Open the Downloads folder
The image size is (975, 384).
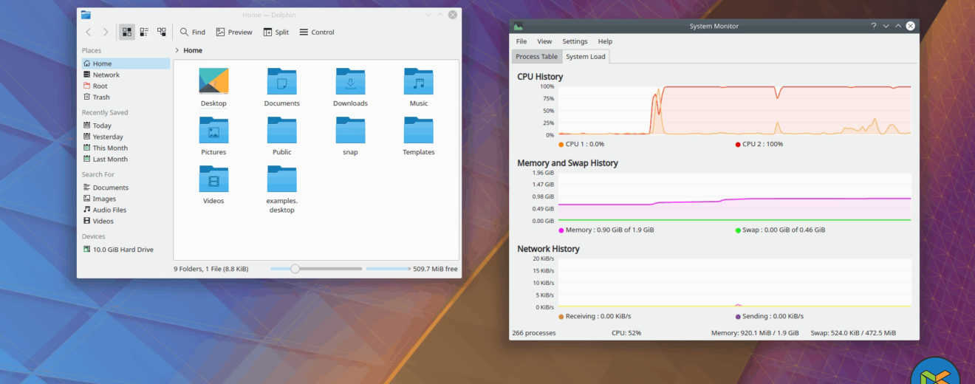click(350, 83)
